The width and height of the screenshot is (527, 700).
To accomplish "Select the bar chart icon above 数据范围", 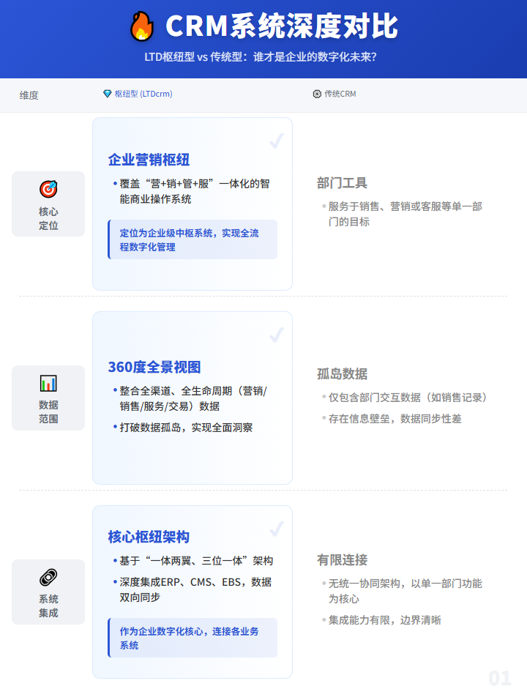I will pyautogui.click(x=48, y=383).
